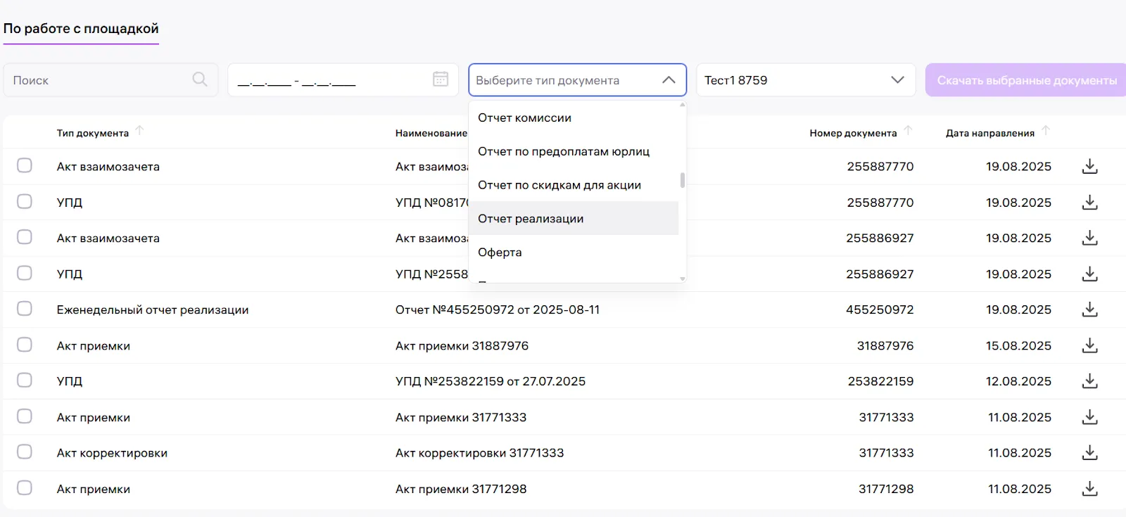Tick checkbox for УПД №253822159 row
The height and width of the screenshot is (517, 1126).
[25, 381]
